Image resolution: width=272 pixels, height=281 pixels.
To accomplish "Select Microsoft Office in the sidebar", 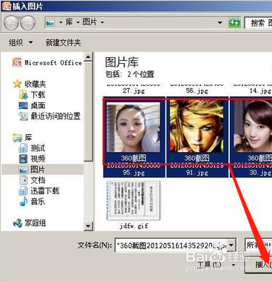I will tap(53, 62).
